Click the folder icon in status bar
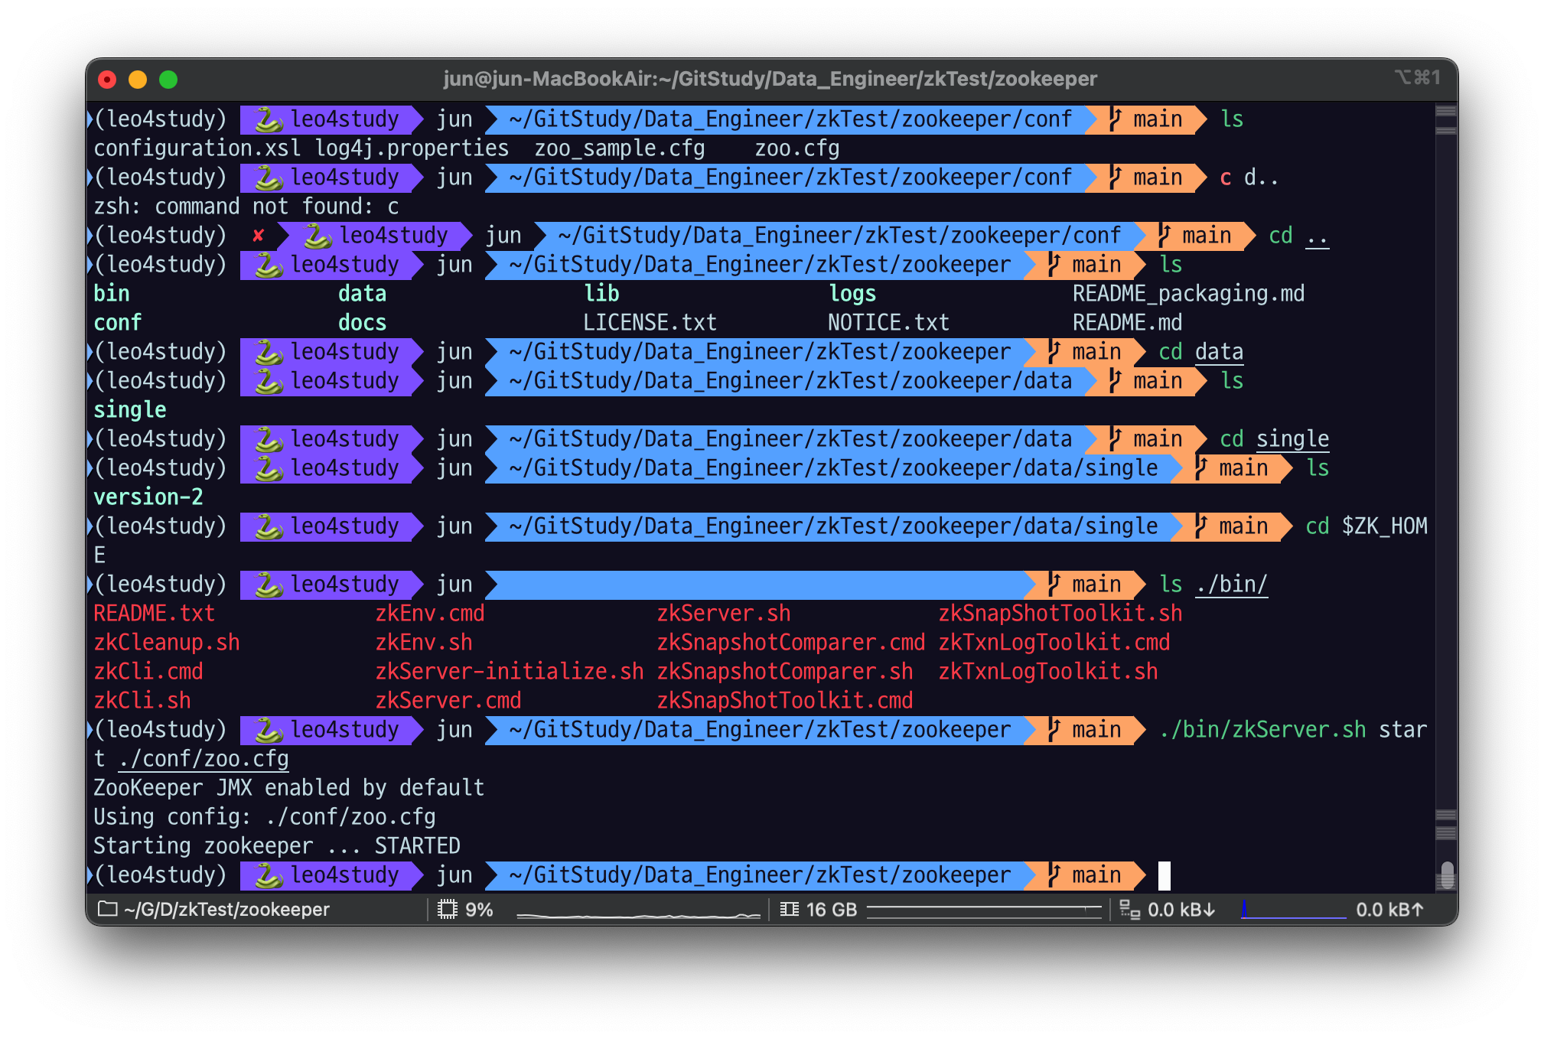This screenshot has height=1039, width=1544. 108,909
